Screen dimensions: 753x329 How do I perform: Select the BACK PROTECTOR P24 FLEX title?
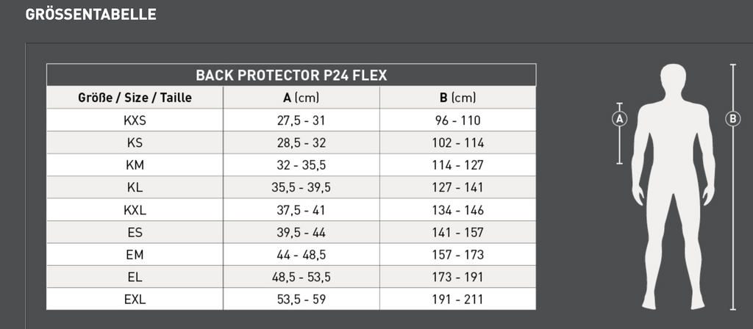click(x=291, y=75)
